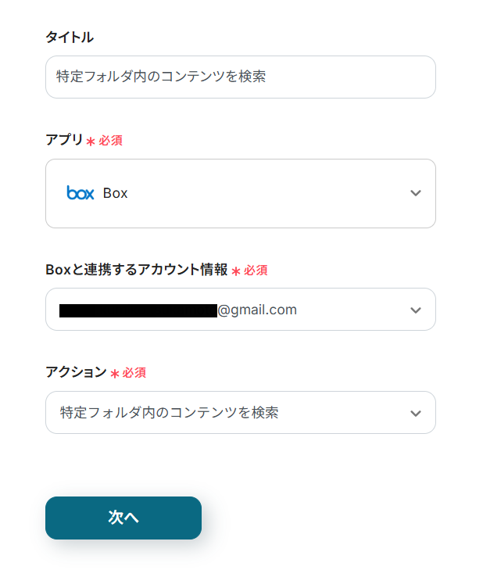The image size is (483, 570).
Task: Open the Box app selection dropdown
Action: point(241,193)
